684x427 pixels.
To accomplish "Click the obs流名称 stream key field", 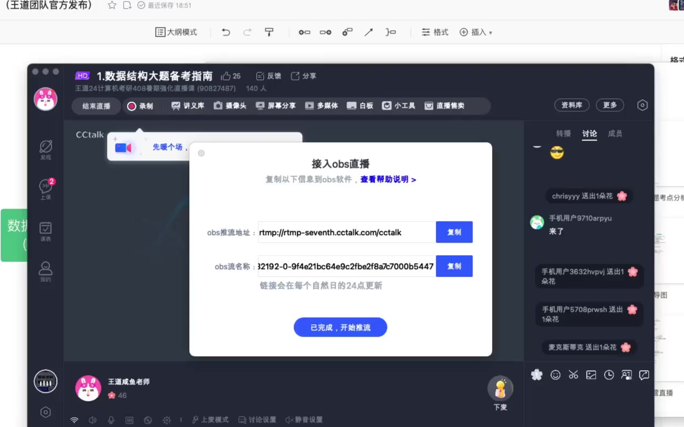I will tap(347, 266).
